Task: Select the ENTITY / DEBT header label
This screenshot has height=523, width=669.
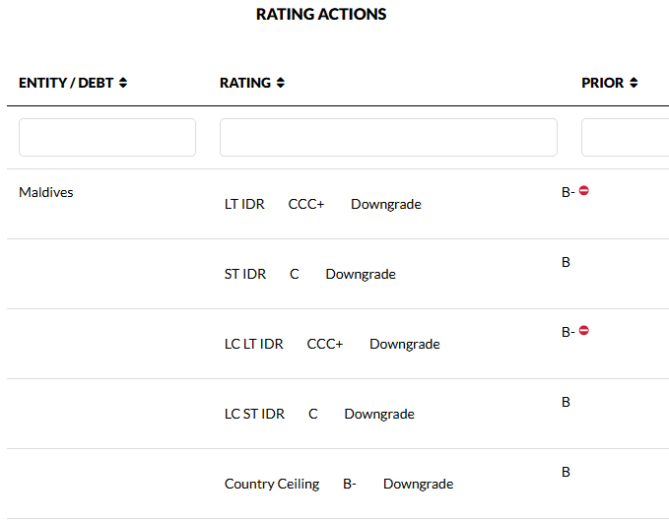Action: click(x=66, y=84)
